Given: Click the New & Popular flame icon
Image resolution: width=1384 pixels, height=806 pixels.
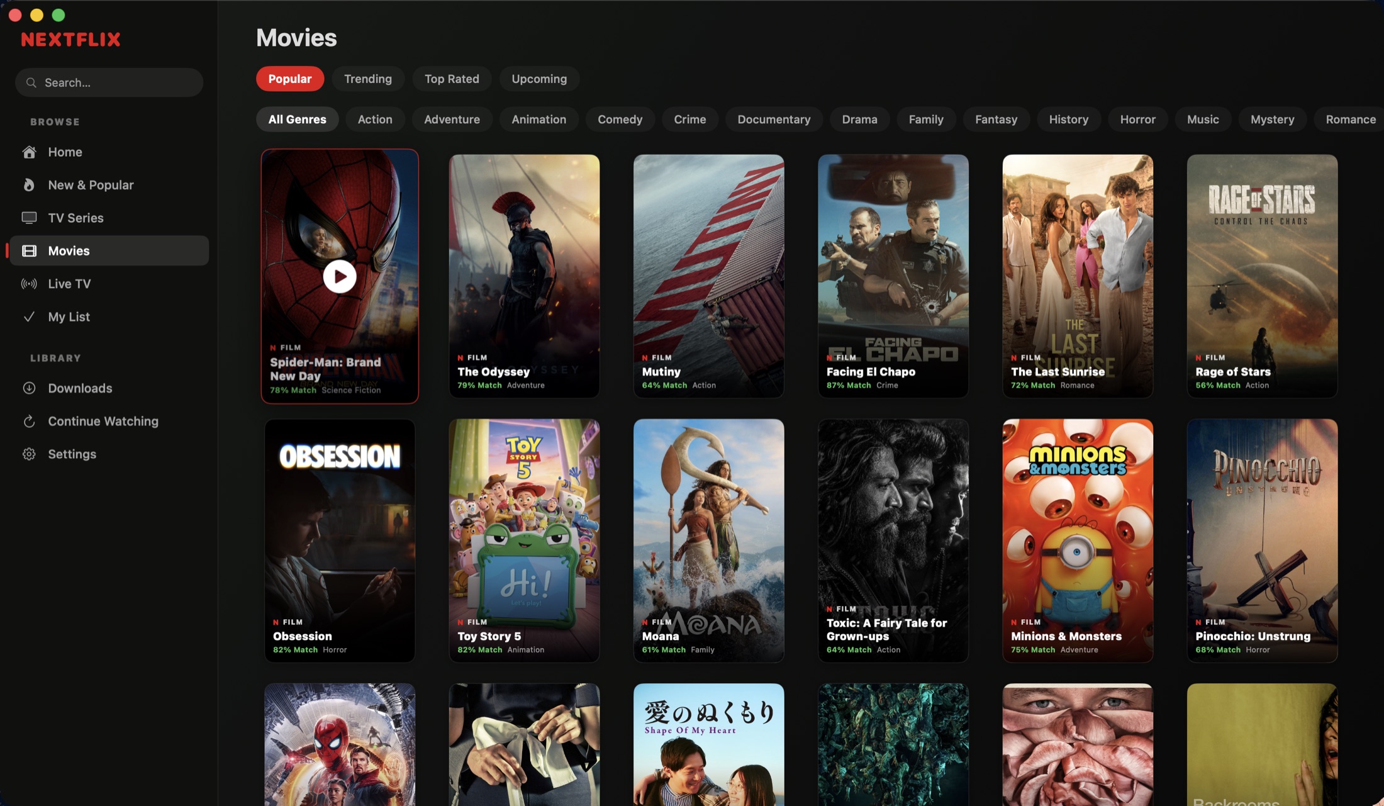Looking at the screenshot, I should 29,184.
